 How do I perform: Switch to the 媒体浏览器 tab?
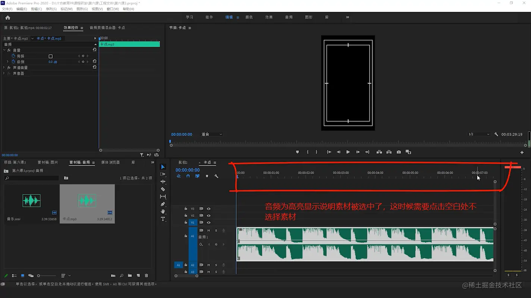click(x=110, y=163)
